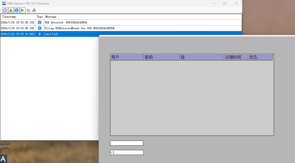Select the 用户 column header
Viewport: 295px width, 163px height.
coord(127,57)
